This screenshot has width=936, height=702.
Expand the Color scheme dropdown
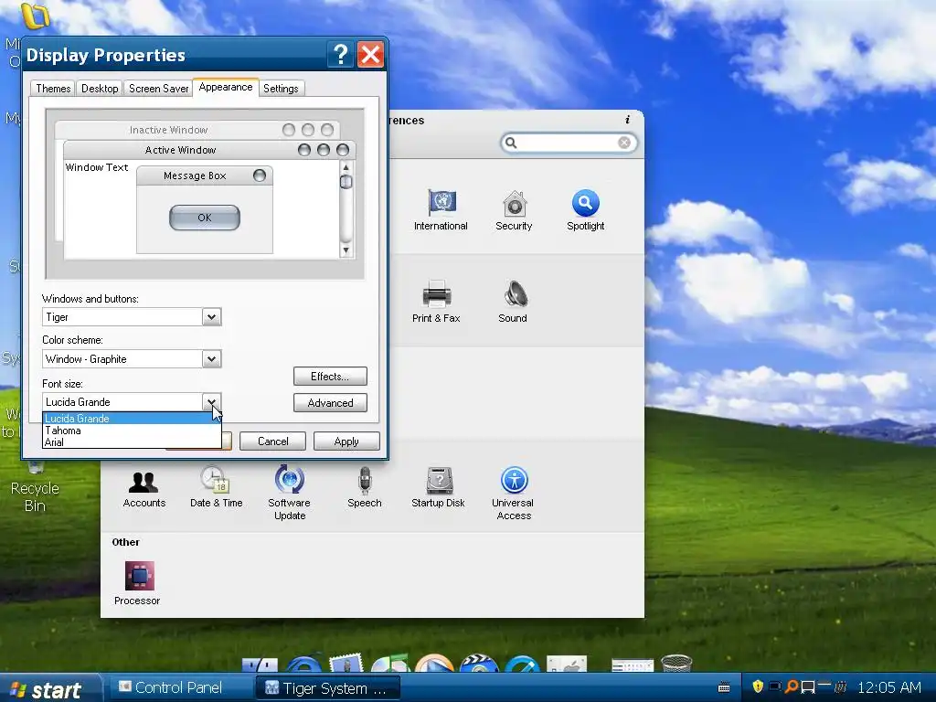click(211, 358)
